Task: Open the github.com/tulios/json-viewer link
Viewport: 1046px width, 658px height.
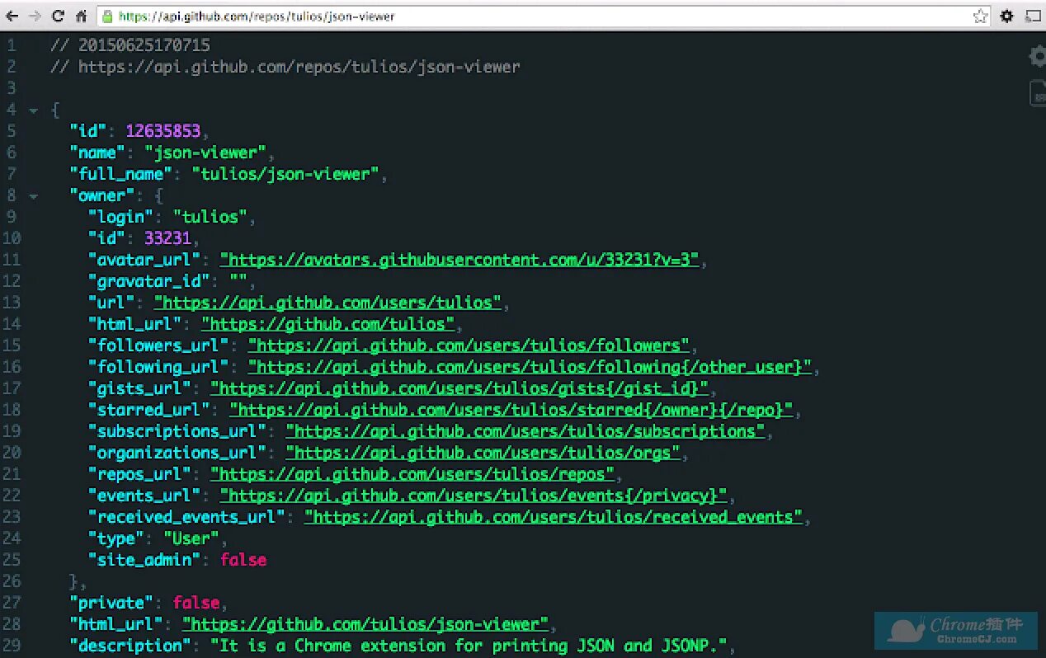Action: (x=365, y=624)
